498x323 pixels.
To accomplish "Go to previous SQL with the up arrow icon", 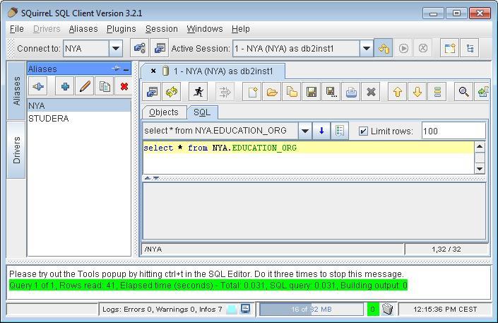I will click(x=398, y=92).
